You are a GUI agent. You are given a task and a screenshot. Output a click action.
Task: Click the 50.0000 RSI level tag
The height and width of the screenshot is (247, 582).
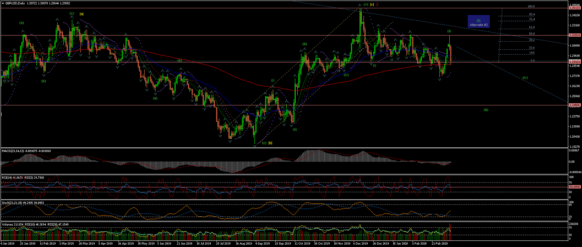(574, 187)
